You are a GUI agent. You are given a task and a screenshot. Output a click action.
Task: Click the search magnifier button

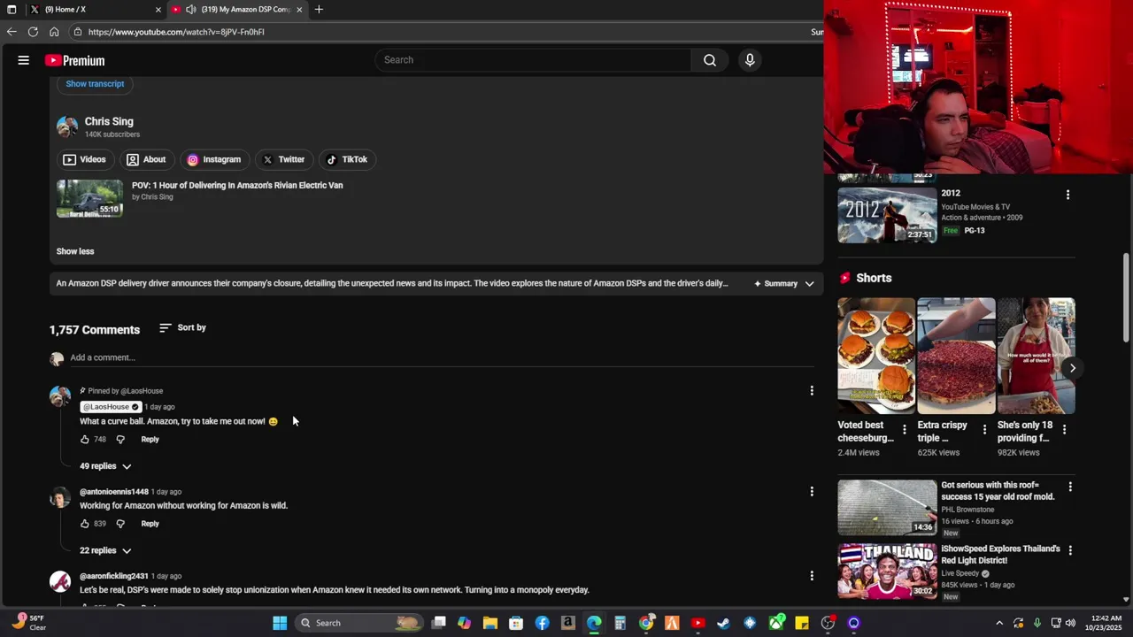pyautogui.click(x=709, y=60)
